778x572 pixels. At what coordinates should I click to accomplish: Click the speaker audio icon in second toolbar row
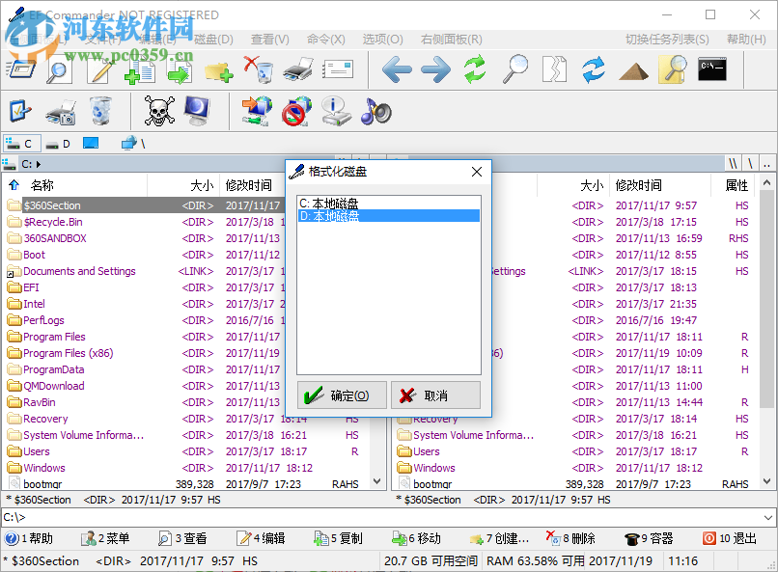point(376,111)
